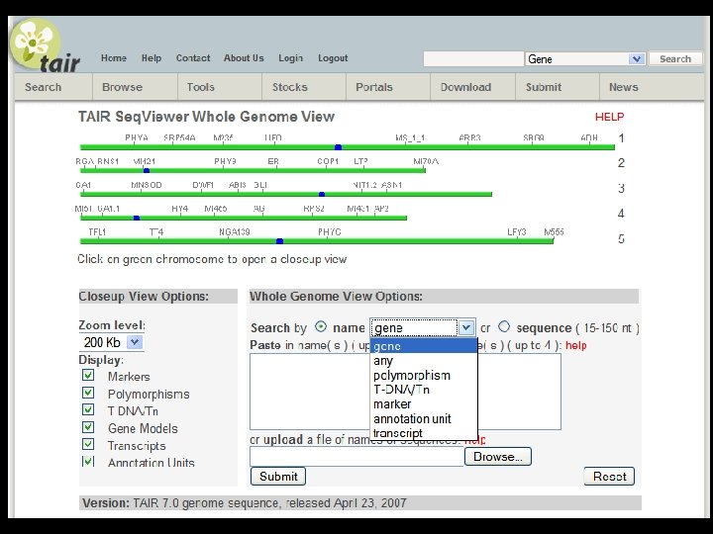Viewport: 713px width, 534px height.
Task: Open the Home link
Action: tap(114, 58)
